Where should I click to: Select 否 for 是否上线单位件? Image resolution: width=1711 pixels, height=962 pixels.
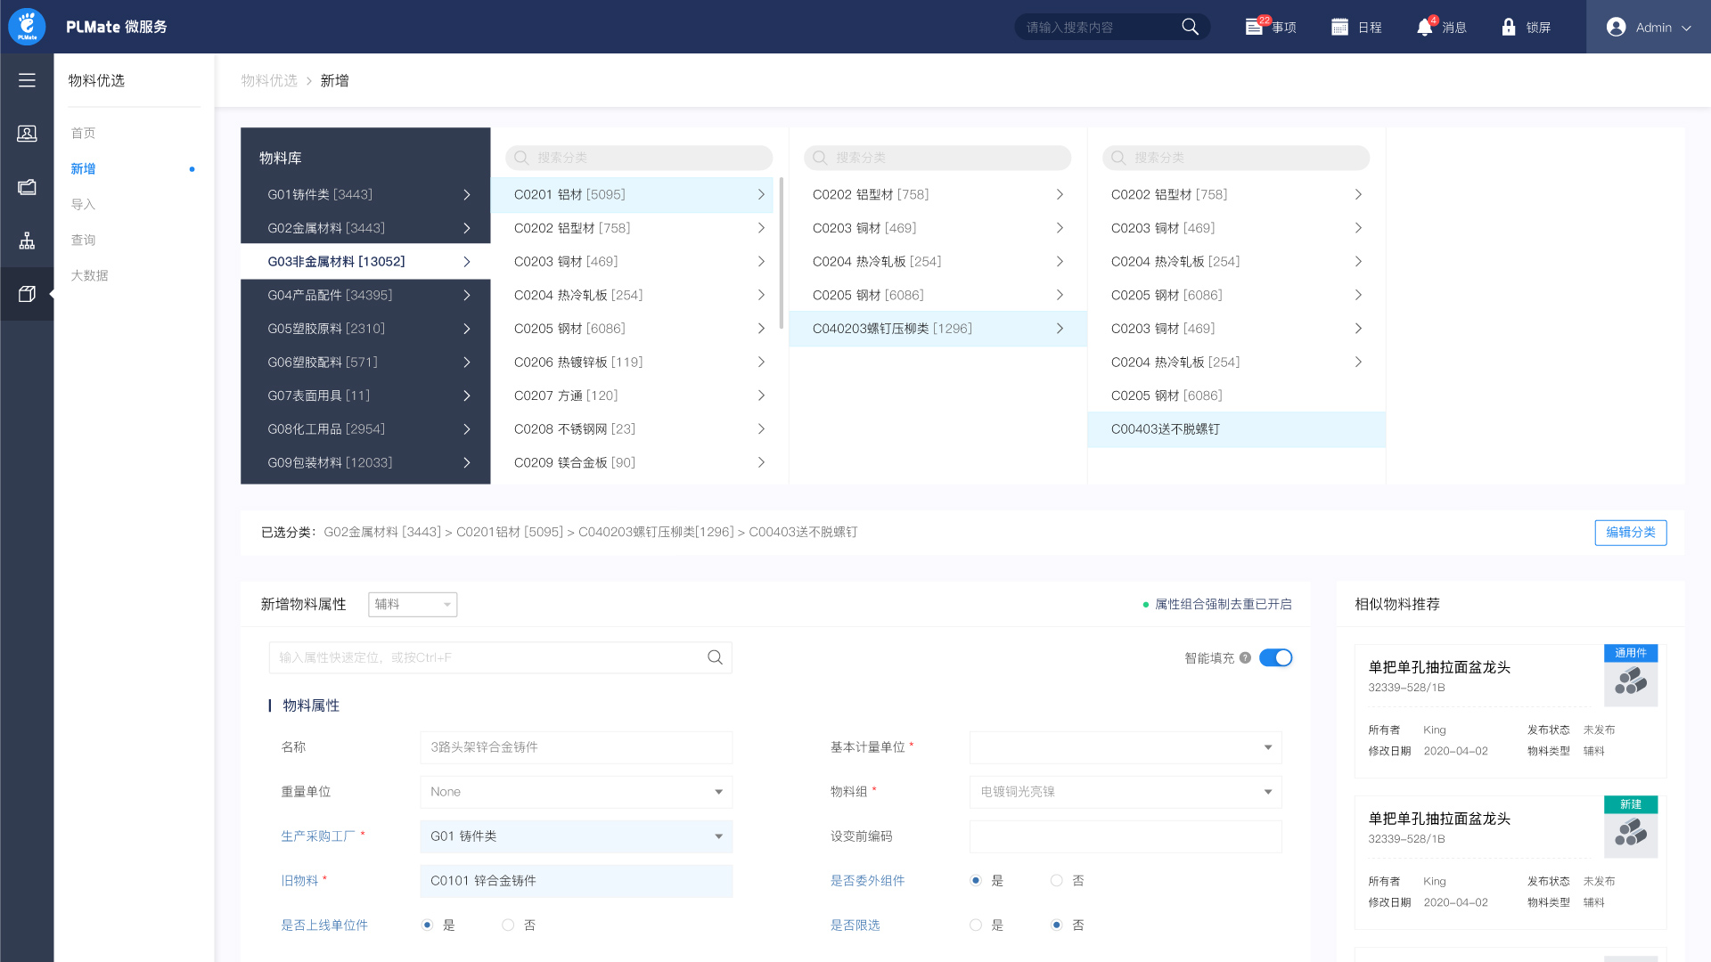[508, 925]
